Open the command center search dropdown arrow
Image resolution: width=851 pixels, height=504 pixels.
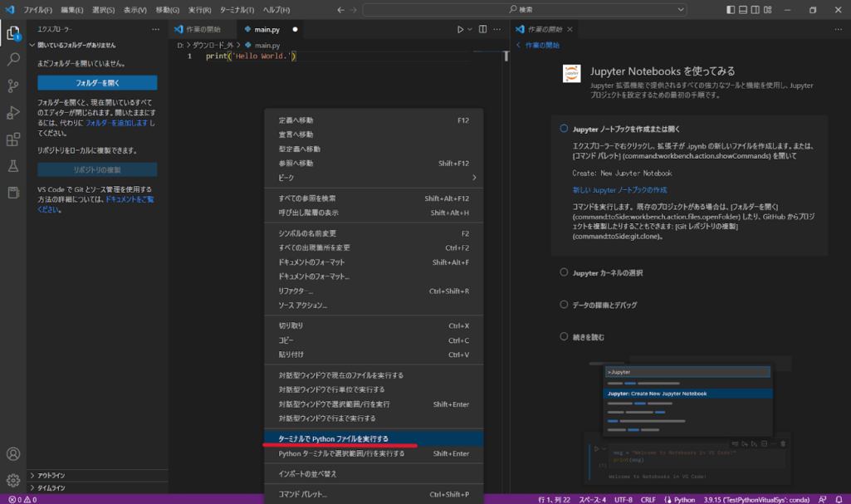(x=681, y=10)
